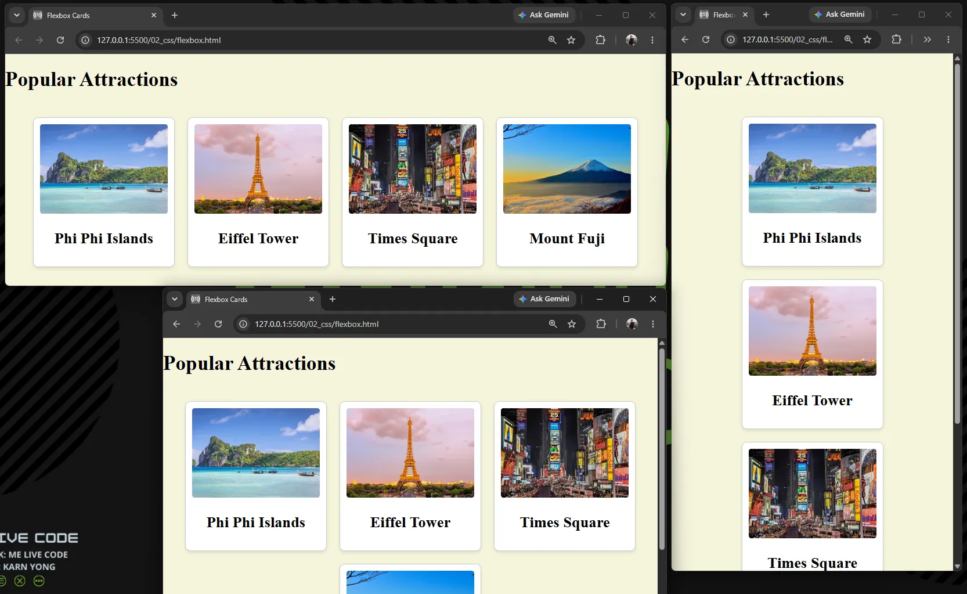Click 'Popular Attractions' heading in bottom window
967x594 pixels.
pyautogui.click(x=250, y=363)
